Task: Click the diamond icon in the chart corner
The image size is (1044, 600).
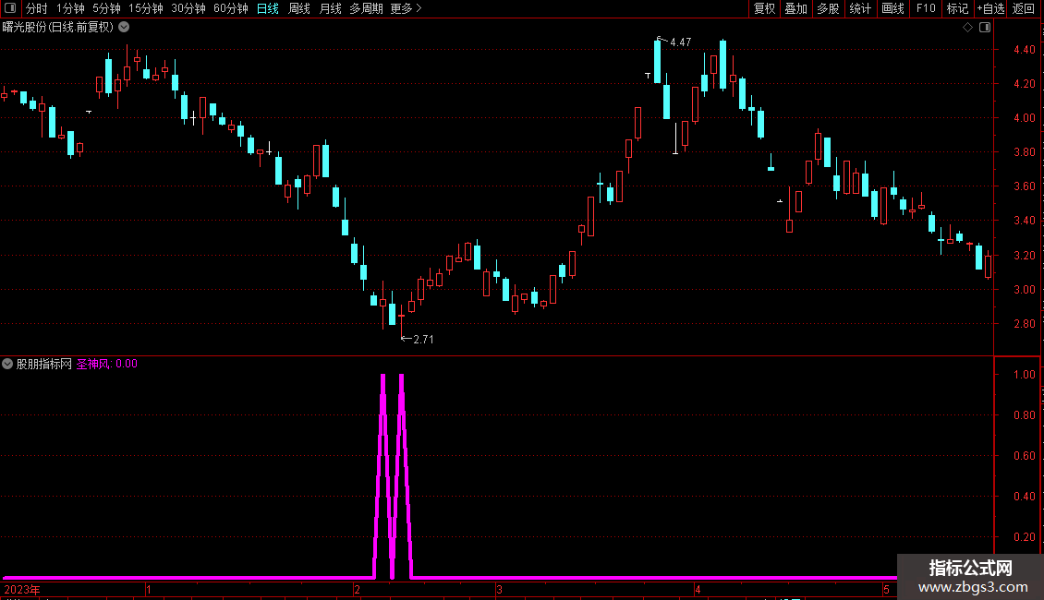Action: point(968,28)
